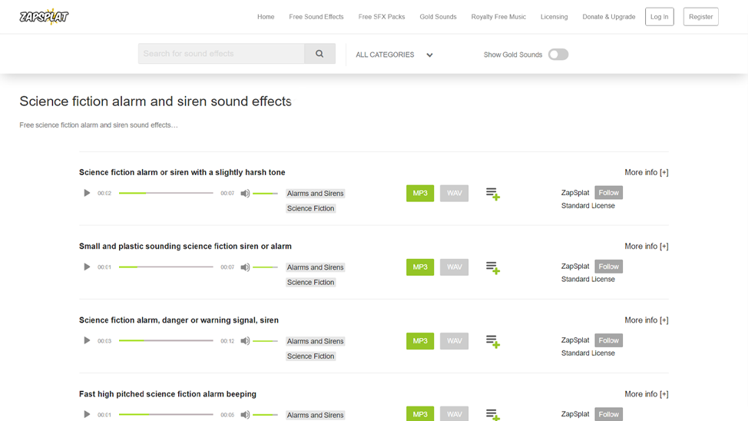Add small plastic siren to list
This screenshot has width=748, height=421.
(x=493, y=268)
